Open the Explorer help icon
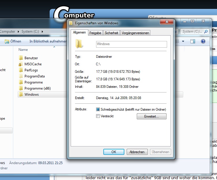 [x=203, y=41]
